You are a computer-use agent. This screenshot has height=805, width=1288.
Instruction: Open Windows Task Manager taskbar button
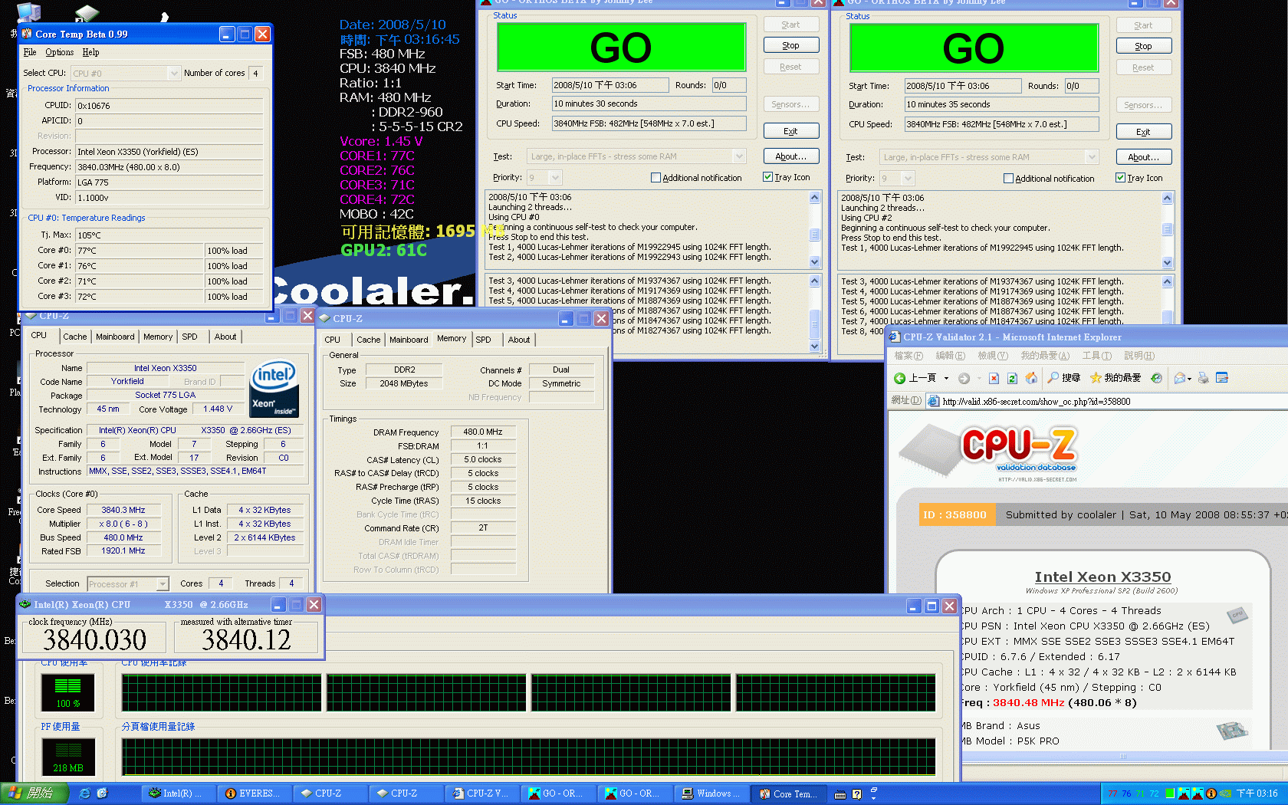tap(711, 793)
